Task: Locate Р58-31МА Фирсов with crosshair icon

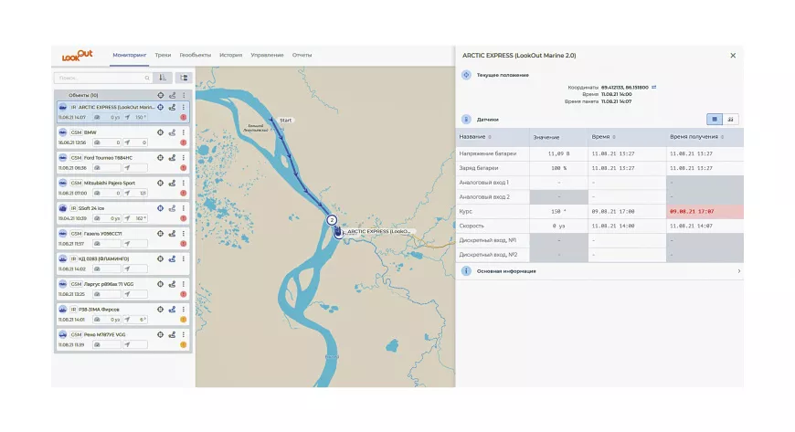Action: point(160,310)
